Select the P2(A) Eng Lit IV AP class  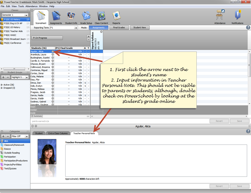click(x=15, y=24)
